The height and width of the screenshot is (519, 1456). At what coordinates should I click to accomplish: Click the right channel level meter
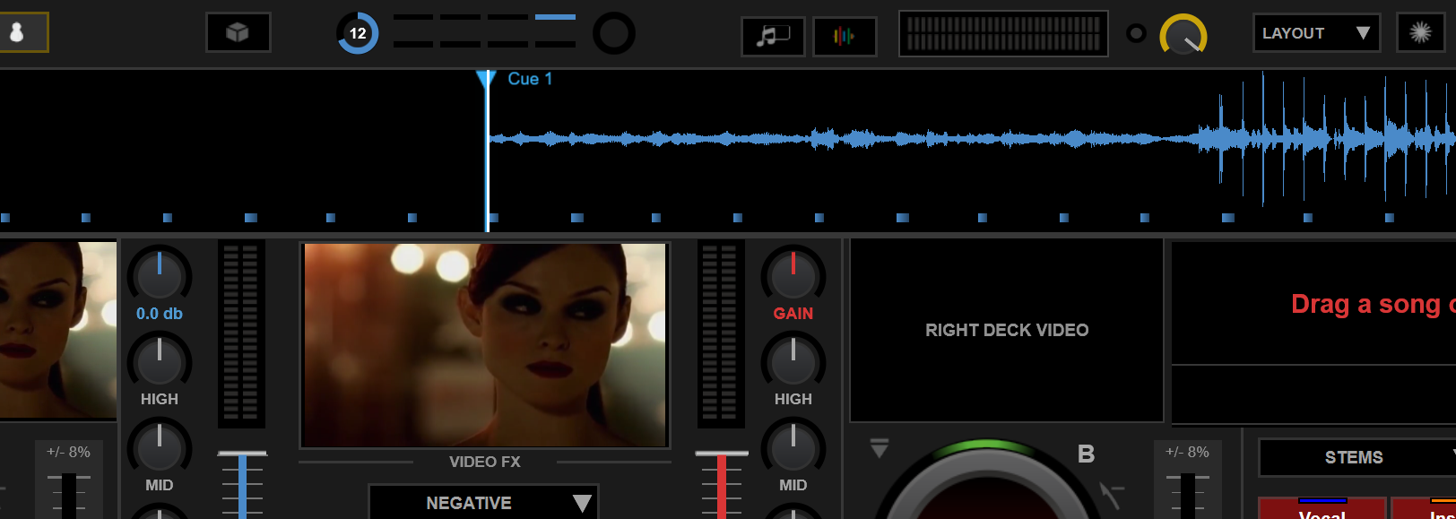point(721,333)
